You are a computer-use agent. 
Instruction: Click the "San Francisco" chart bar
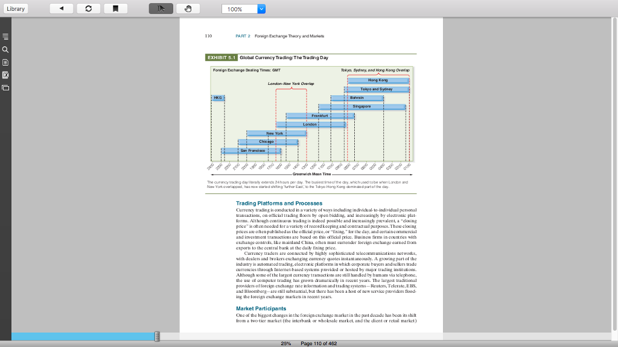251,151
